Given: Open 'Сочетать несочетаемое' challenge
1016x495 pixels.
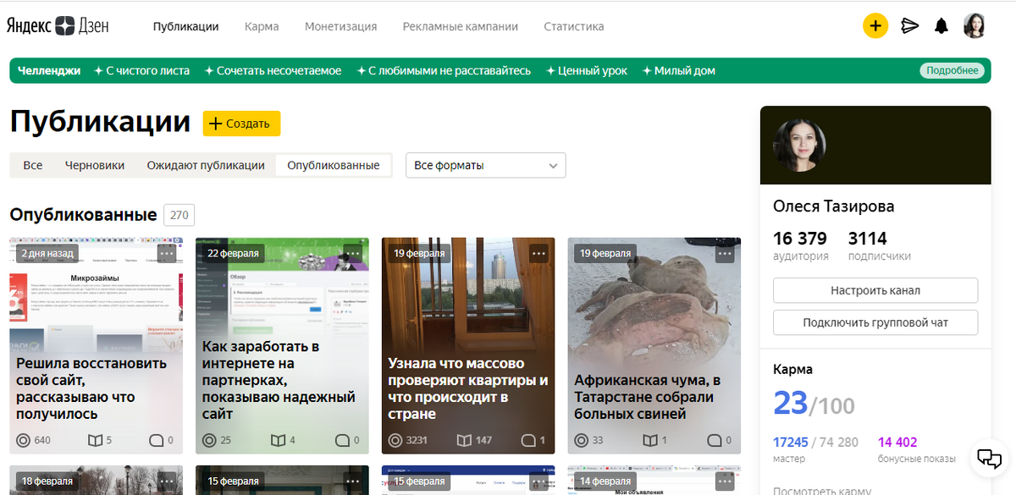Looking at the screenshot, I should 273,71.
